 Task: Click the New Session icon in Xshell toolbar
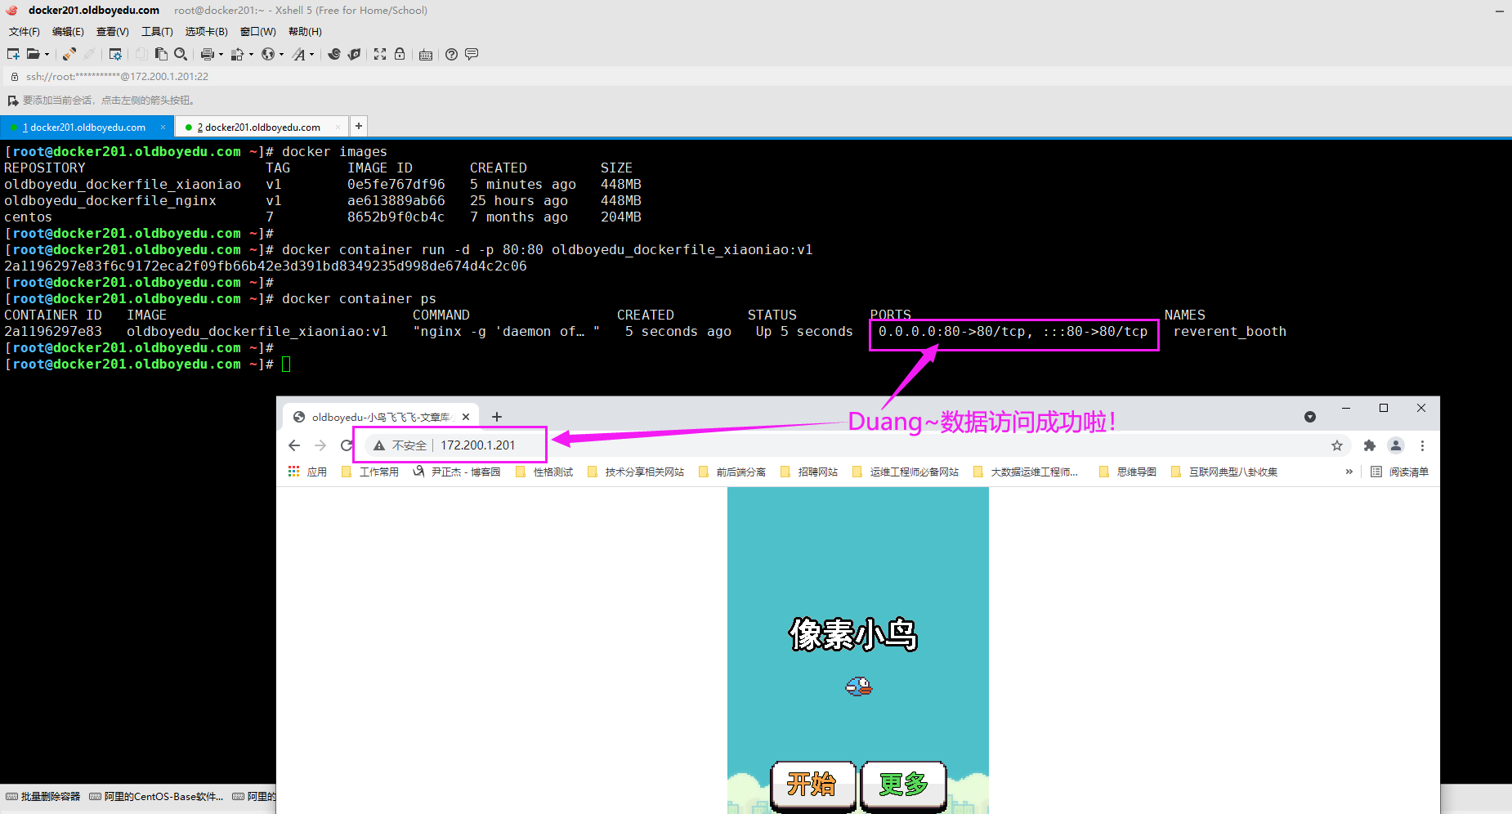(13, 54)
